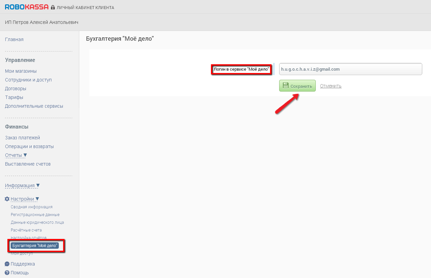Select Бухгалтерия "Моё дело" in sidebar
Screen dimensions: 431x278
35,246
